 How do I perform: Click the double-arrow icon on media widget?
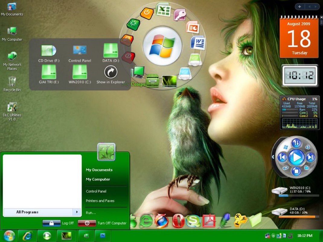tap(308, 147)
